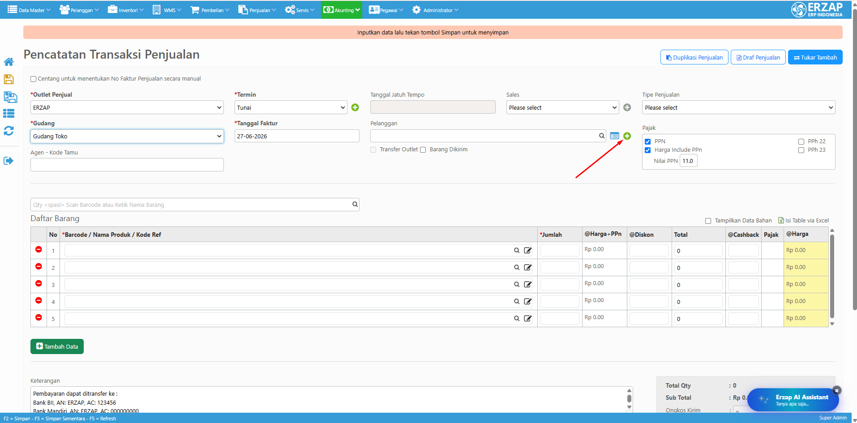Expand the WMS menu
Viewport: 857px width, 423px height.
point(167,10)
